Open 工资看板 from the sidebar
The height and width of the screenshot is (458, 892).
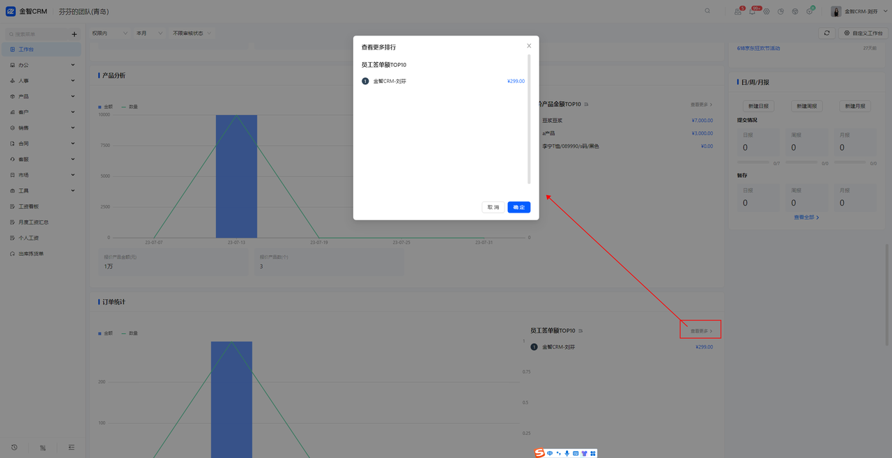pyautogui.click(x=42, y=206)
